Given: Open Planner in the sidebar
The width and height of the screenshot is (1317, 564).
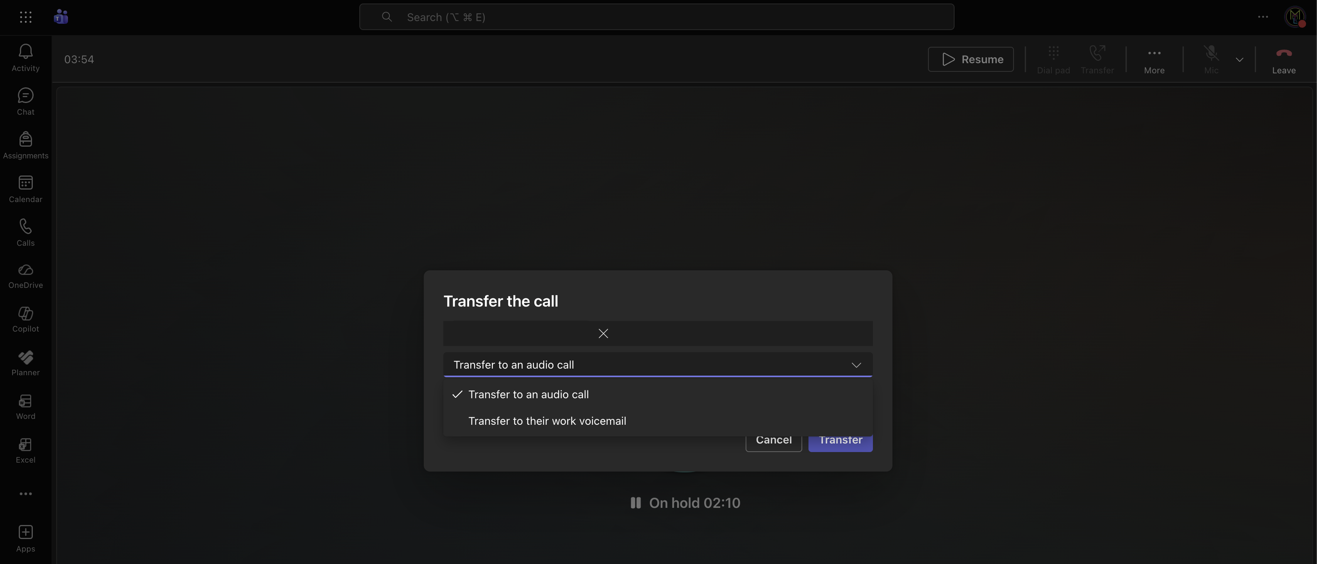Looking at the screenshot, I should 25,364.
